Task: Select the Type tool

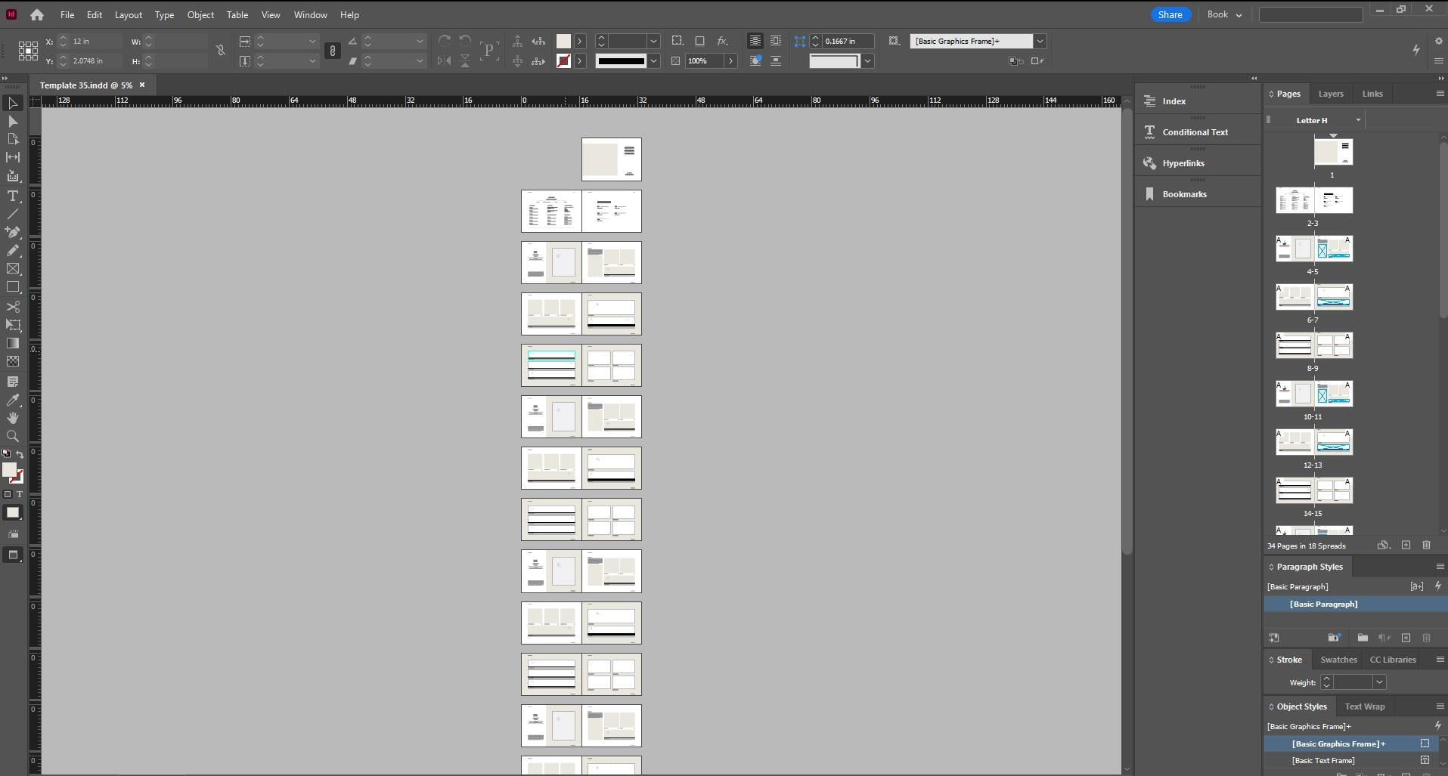Action: (x=13, y=196)
